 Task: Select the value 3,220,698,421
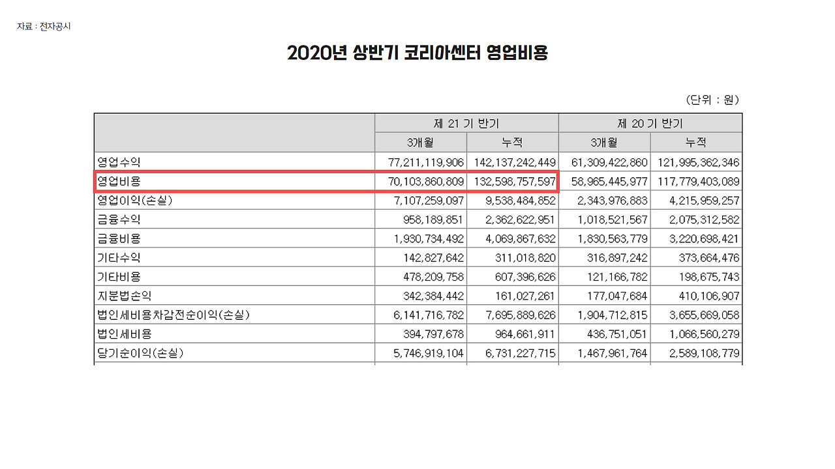pyautogui.click(x=705, y=239)
